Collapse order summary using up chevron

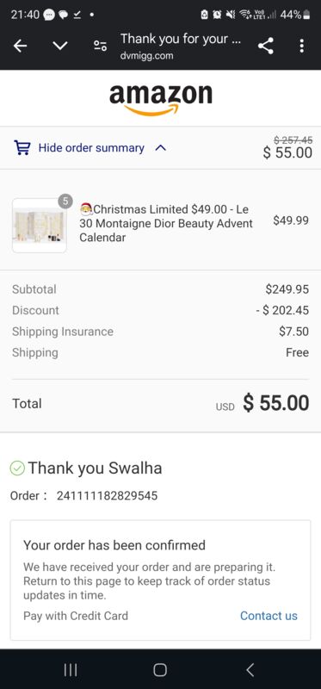tap(161, 148)
